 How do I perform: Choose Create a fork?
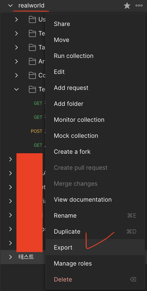click(95, 152)
